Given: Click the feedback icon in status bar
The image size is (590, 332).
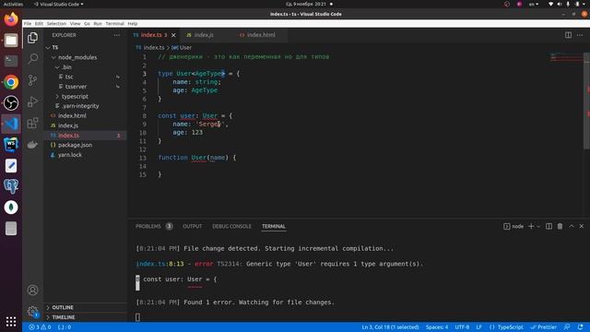Looking at the screenshot, I should coord(567,327).
